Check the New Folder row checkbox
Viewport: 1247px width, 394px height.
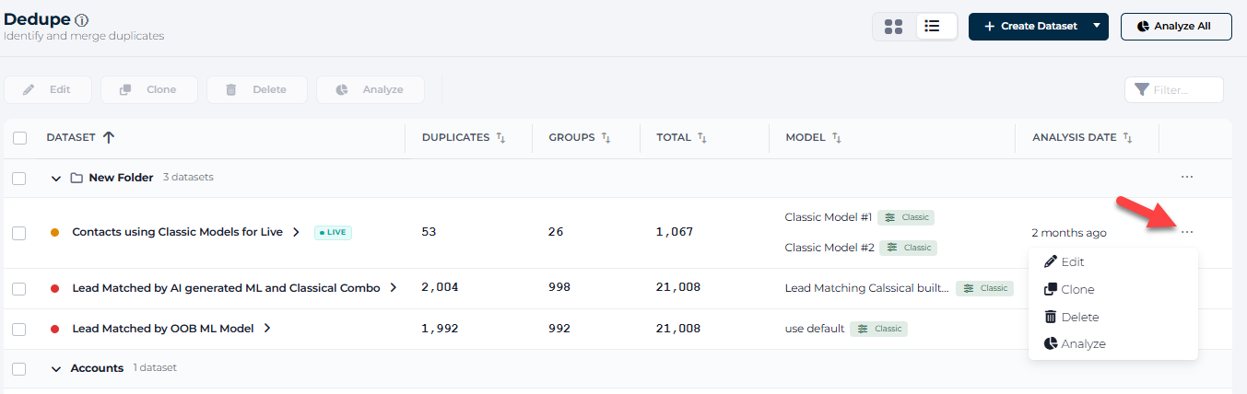click(19, 178)
